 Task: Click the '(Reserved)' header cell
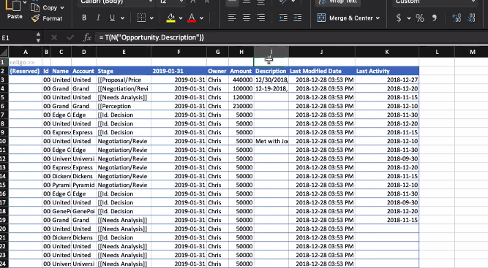coord(25,71)
